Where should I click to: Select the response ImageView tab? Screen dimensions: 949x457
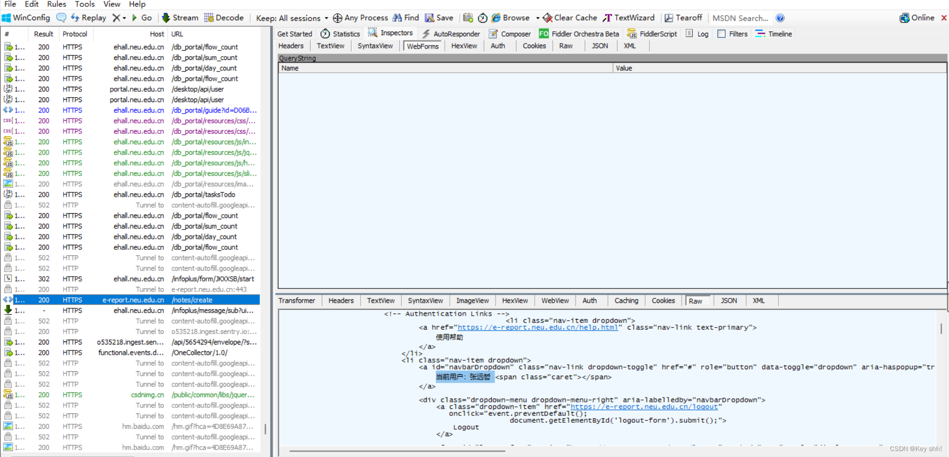point(472,300)
